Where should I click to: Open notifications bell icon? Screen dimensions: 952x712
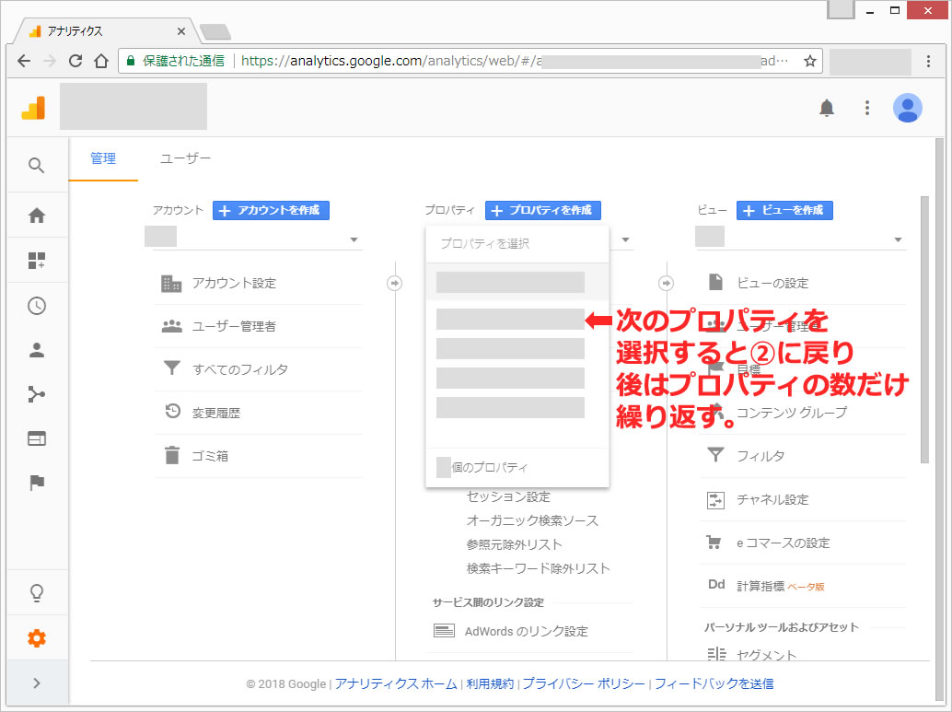[x=826, y=108]
